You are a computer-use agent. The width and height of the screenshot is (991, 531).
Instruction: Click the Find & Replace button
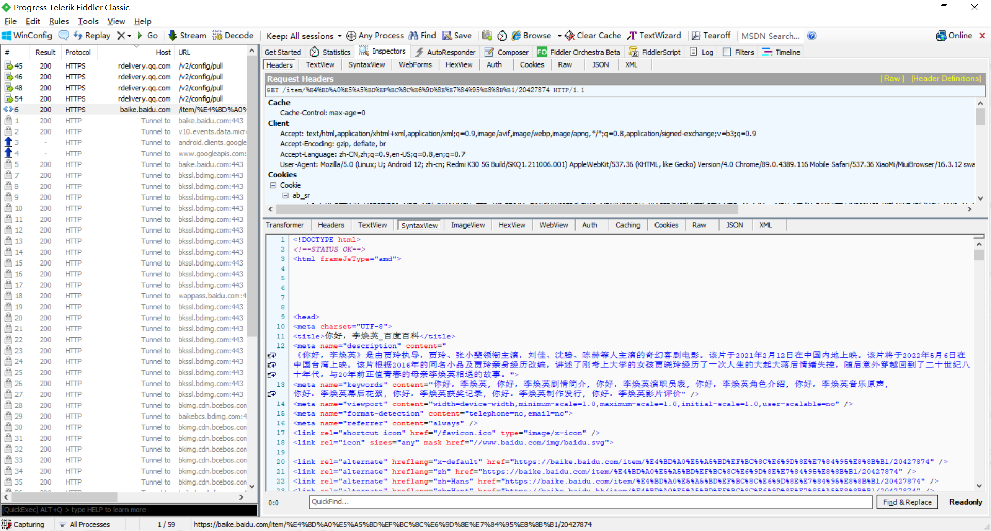coord(907,502)
